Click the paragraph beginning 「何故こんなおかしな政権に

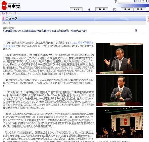pos(49,120)
